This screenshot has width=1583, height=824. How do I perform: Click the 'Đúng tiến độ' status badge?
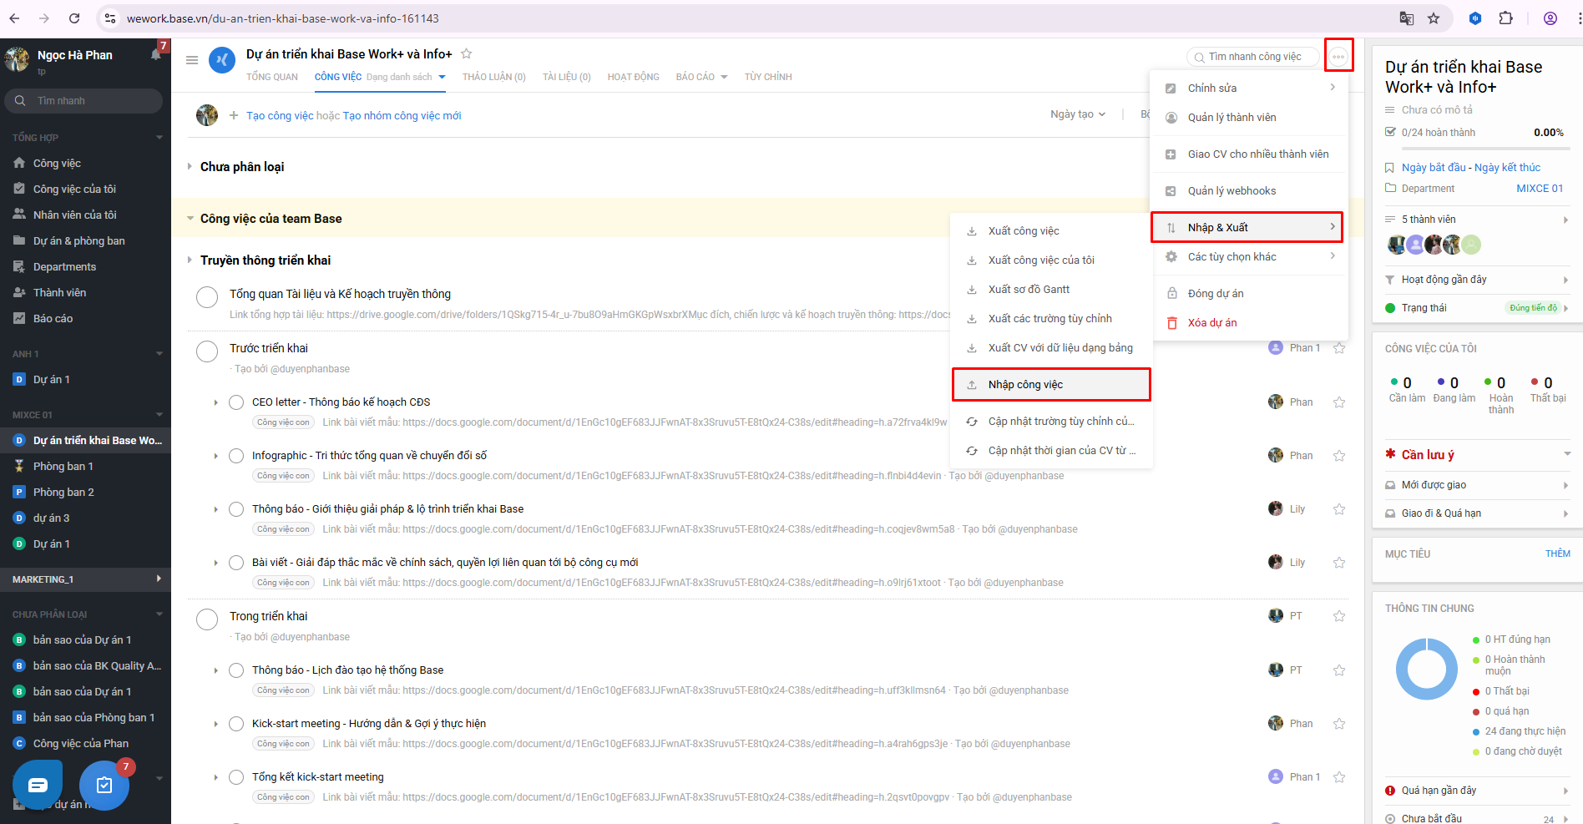point(1534,308)
